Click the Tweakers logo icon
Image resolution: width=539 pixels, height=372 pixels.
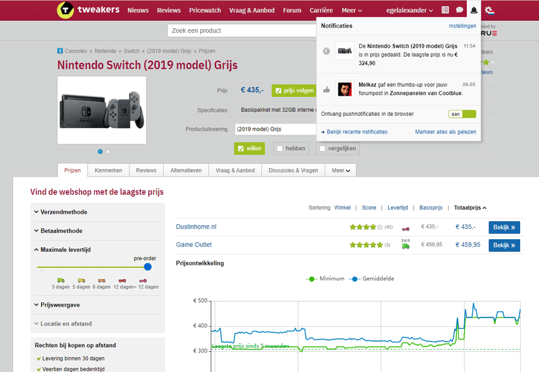tap(65, 10)
